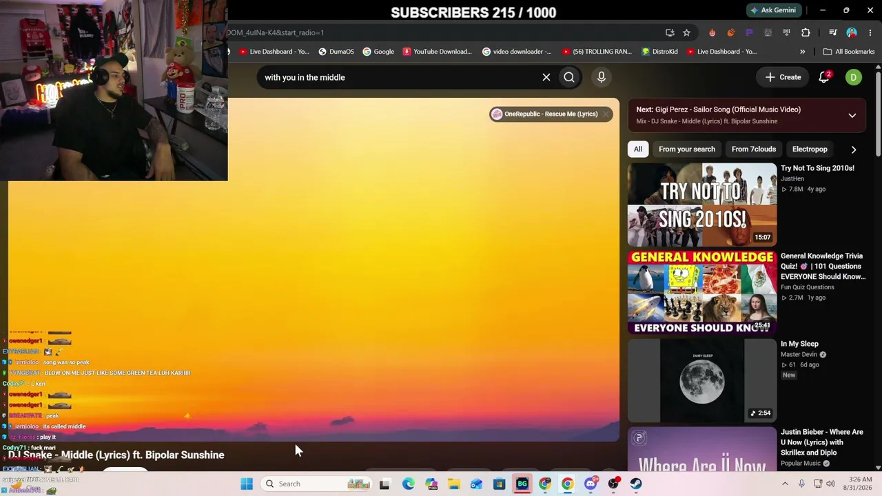This screenshot has height=496, width=882.
Task: Click the YouTube search magnifier button
Action: (x=569, y=77)
